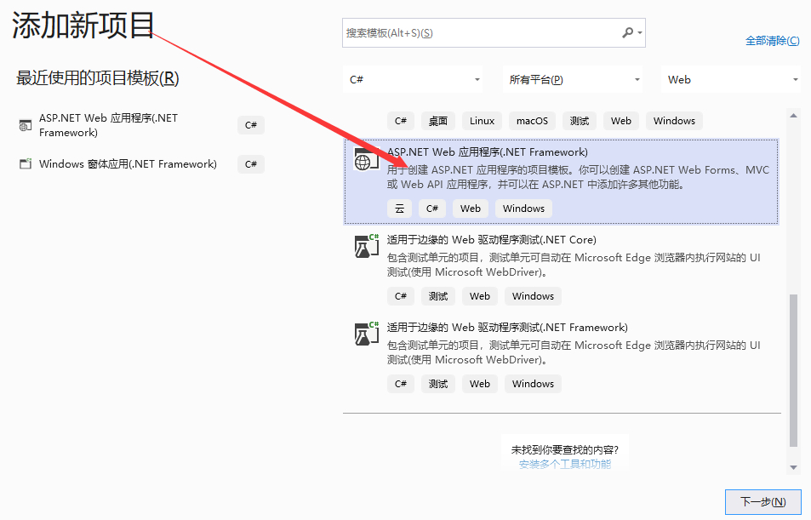Viewport: 811px width, 520px height.
Task: Click 最近使用的项目模板(R) heading
Action: 97,78
